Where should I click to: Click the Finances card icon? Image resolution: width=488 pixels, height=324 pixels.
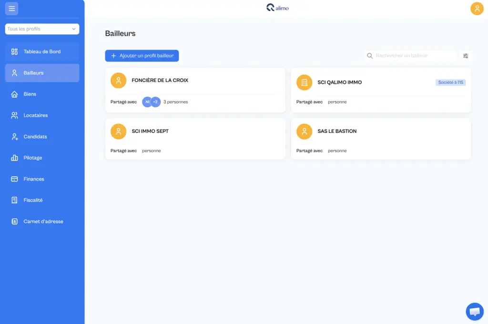point(14,179)
